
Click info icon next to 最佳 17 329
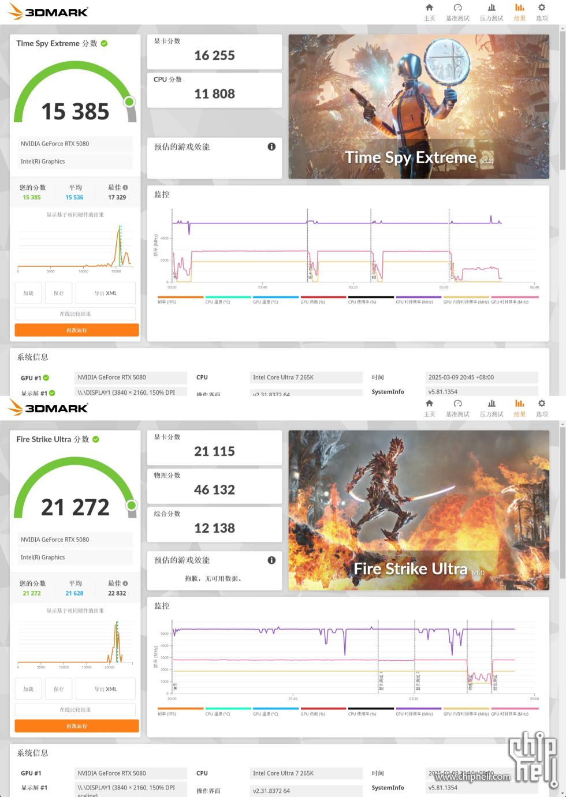pos(125,188)
